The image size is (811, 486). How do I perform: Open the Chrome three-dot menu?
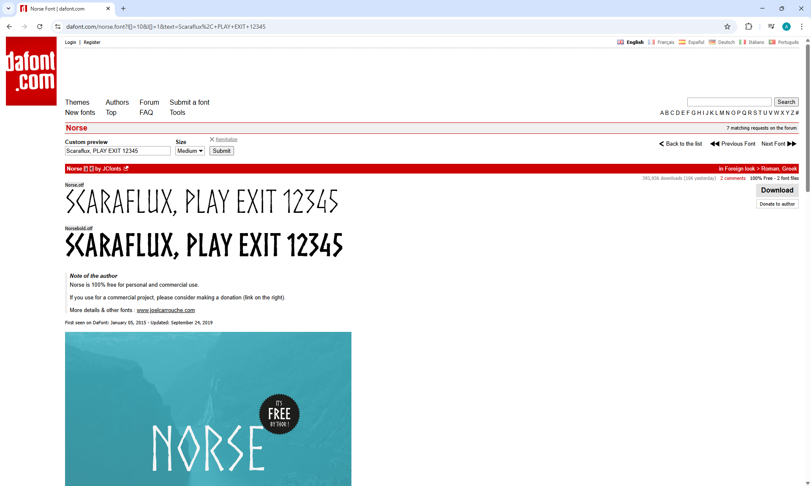[801, 27]
